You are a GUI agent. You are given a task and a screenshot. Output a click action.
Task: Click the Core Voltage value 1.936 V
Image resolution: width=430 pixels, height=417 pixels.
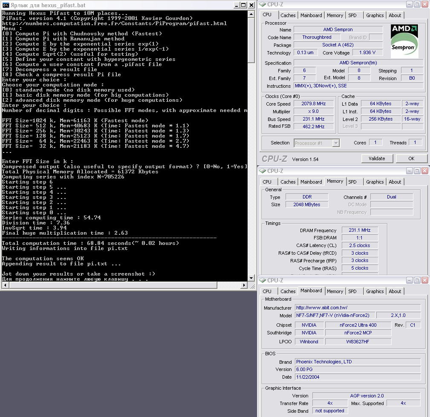(367, 52)
